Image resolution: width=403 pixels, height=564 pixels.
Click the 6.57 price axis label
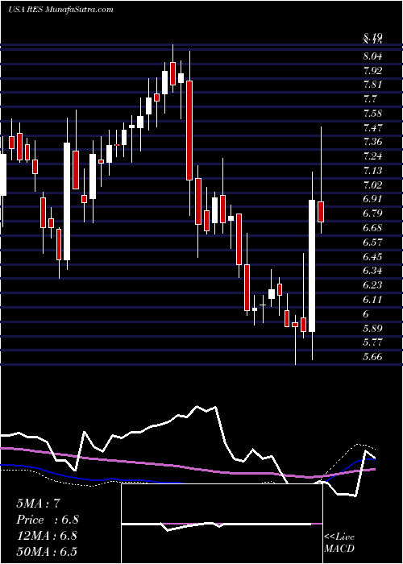[x=373, y=242]
